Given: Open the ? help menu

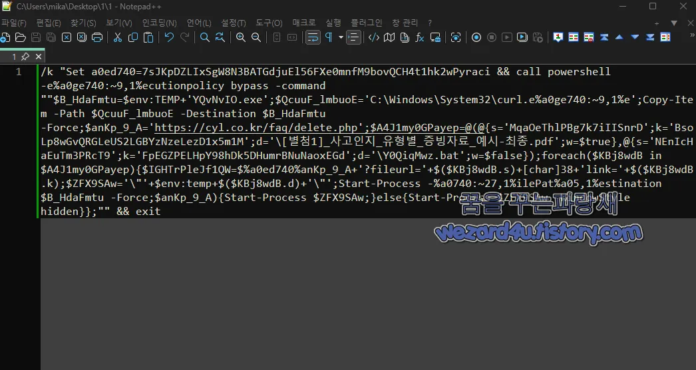Looking at the screenshot, I should tap(430, 23).
